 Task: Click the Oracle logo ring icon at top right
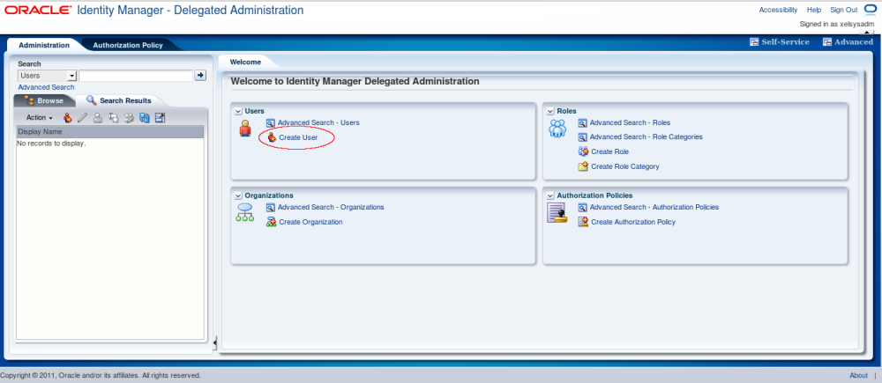coord(870,9)
